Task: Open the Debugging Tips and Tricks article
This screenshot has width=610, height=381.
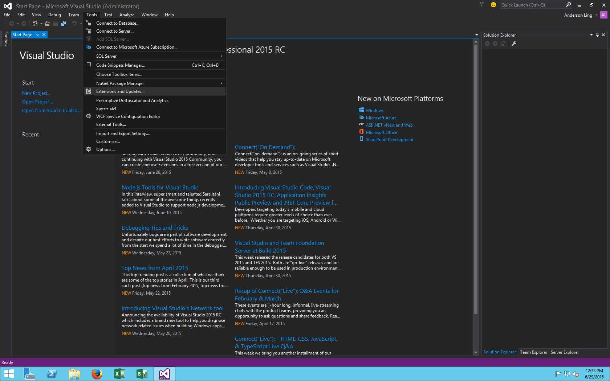Action: tap(155, 228)
